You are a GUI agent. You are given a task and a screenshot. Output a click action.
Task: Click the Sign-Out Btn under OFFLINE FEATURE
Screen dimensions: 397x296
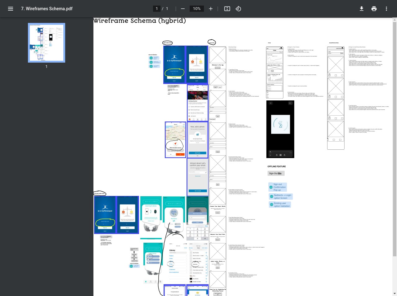[276, 173]
